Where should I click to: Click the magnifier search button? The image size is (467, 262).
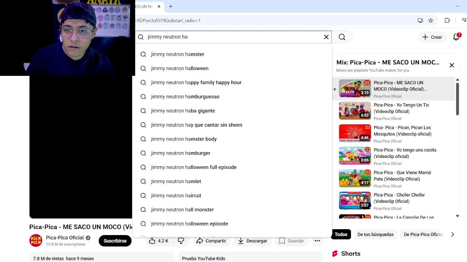342,37
